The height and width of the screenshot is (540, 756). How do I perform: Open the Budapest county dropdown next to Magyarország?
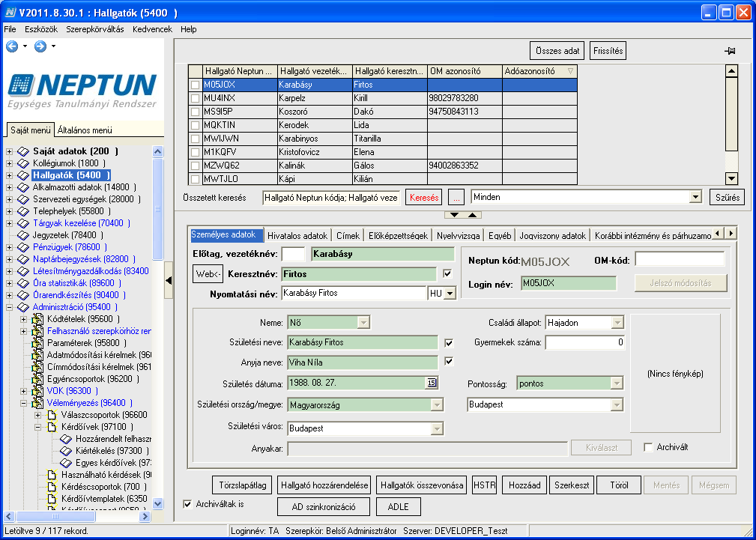(x=617, y=404)
